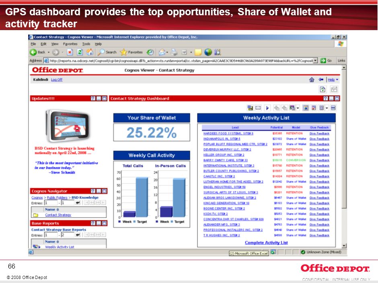Open Mail icon dropdown arrow
Viewport: 378px width, 283px height.
pos(167,52)
